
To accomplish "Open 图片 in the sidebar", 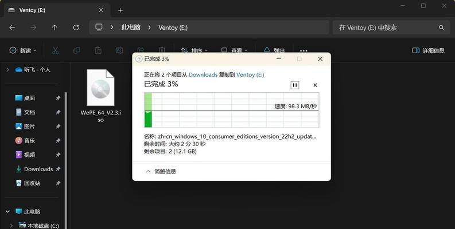I will 29,127.
